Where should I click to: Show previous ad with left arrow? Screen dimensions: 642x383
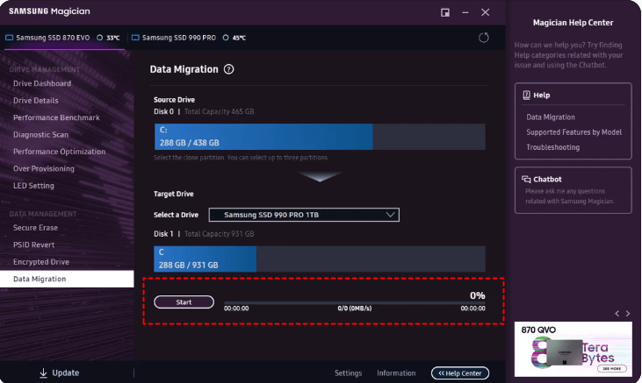(617, 314)
